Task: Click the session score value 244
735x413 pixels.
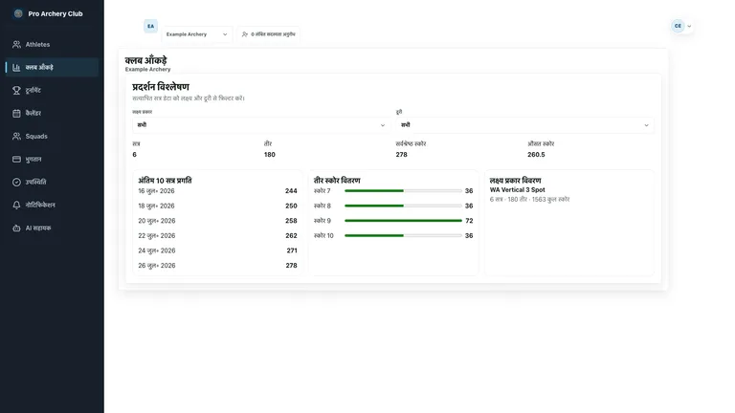Action: pos(291,191)
